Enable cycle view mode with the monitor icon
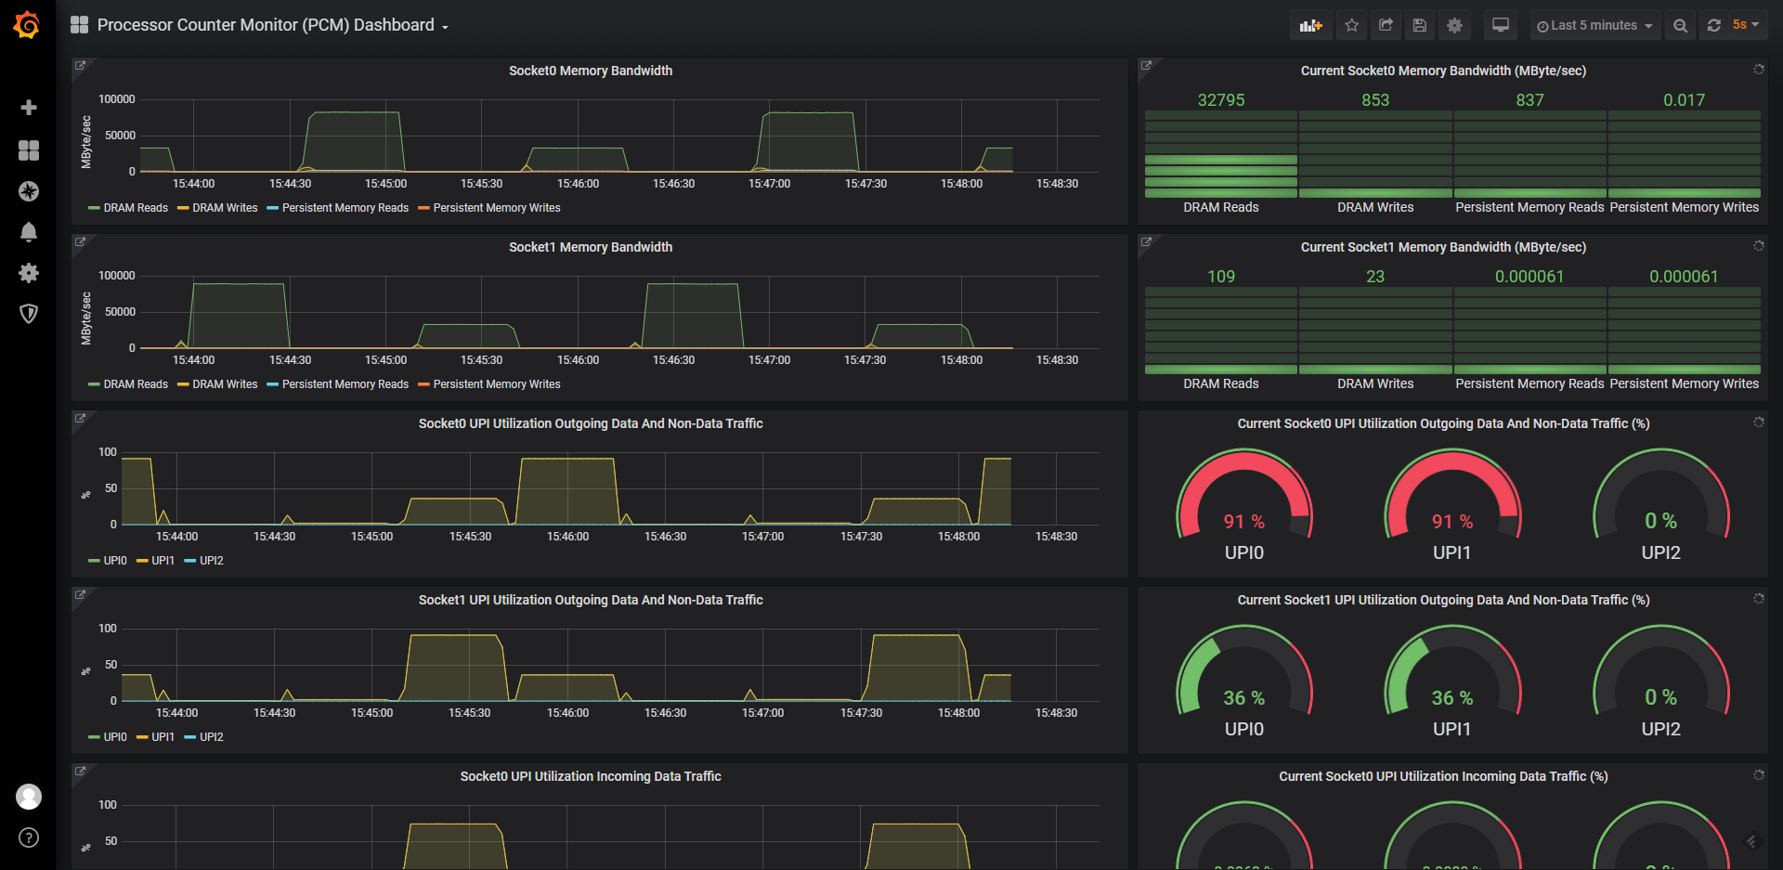Viewport: 1783px width, 870px height. click(1500, 25)
